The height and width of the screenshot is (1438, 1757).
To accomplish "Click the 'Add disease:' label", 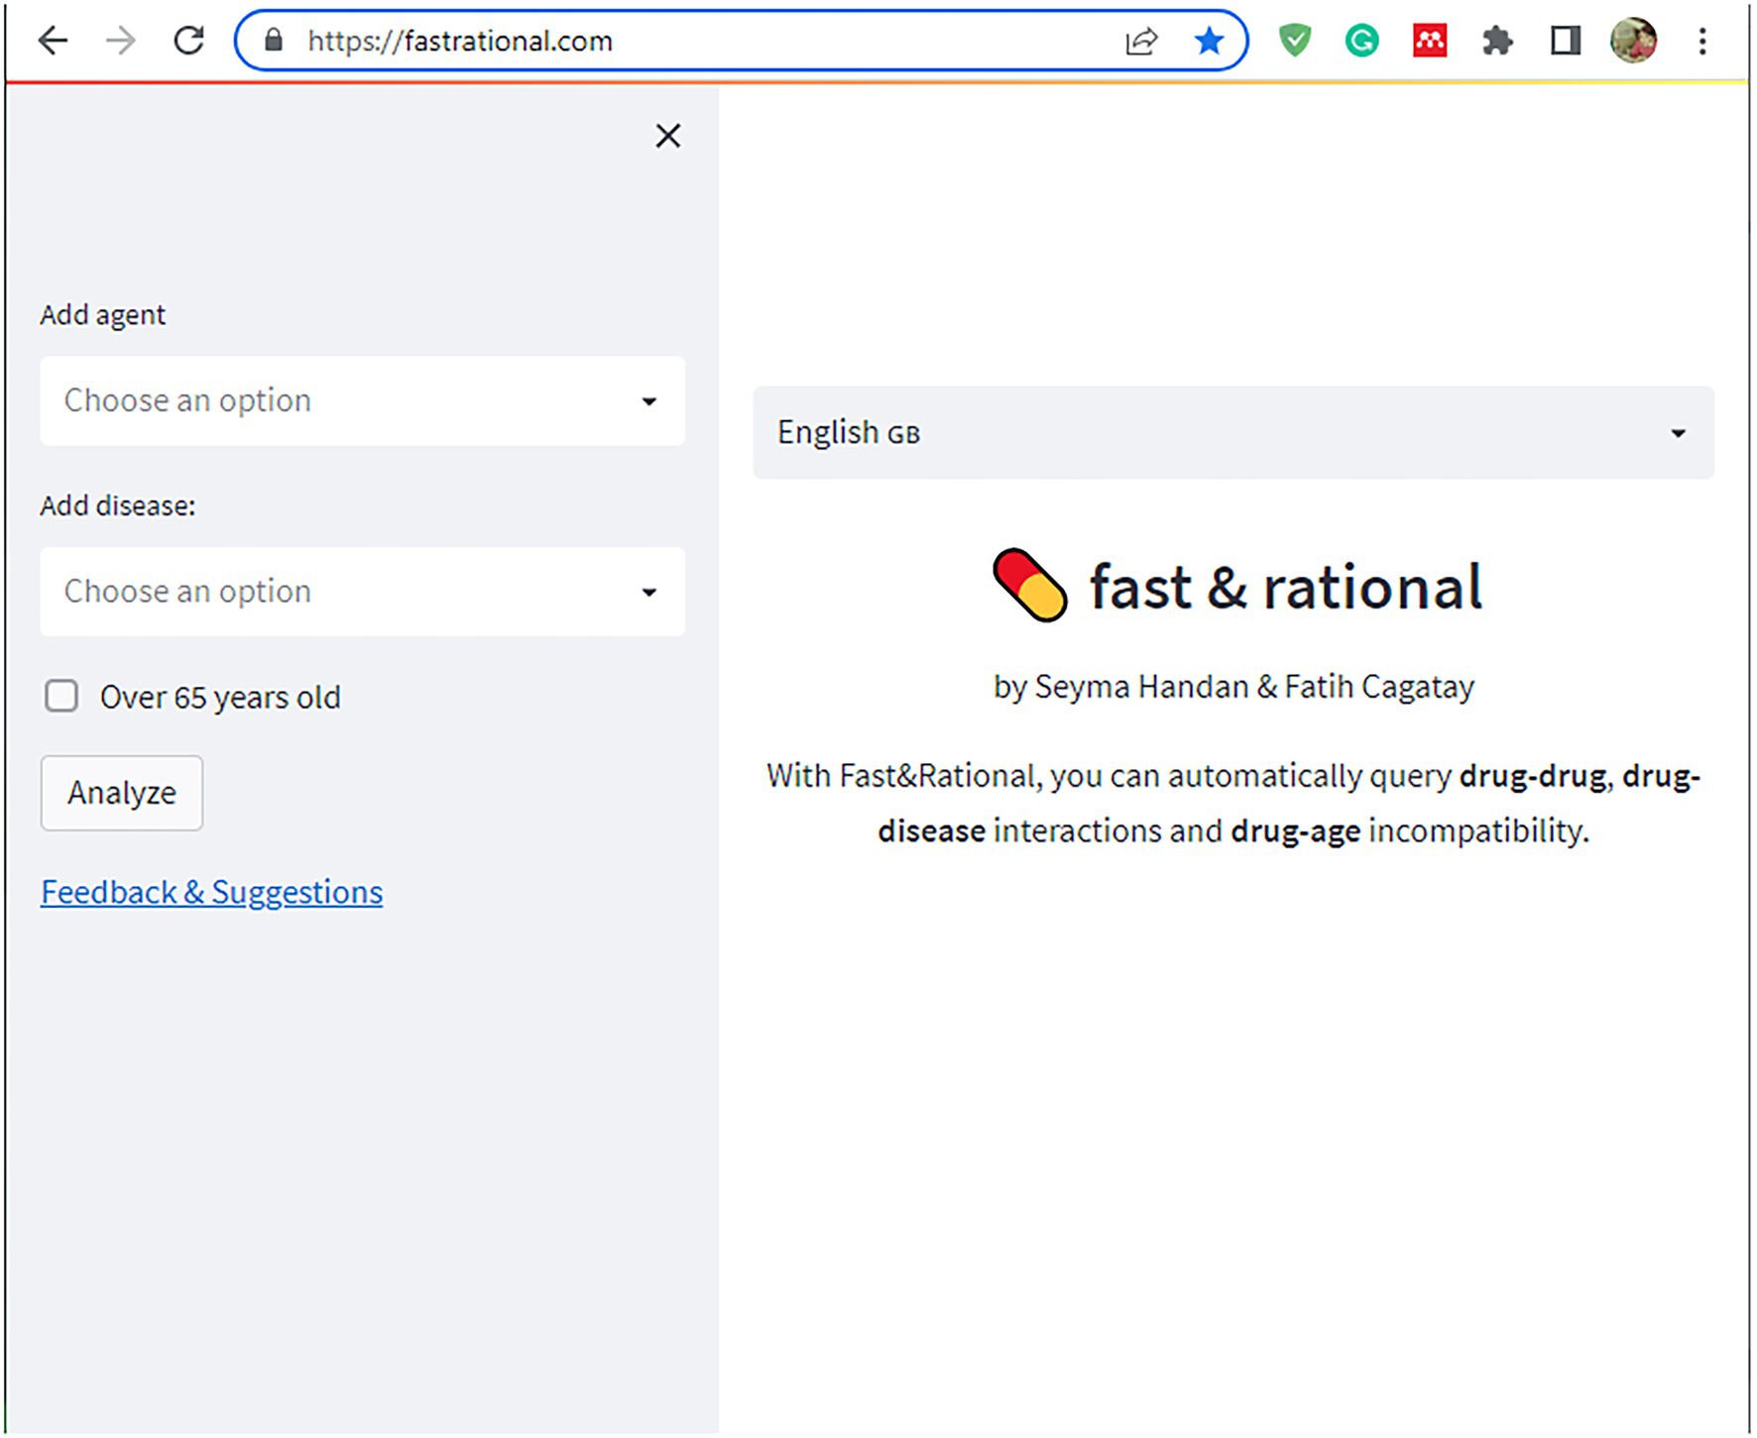I will (118, 505).
